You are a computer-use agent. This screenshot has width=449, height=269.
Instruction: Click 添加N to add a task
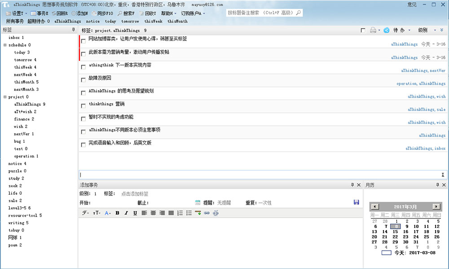[x=79, y=13]
